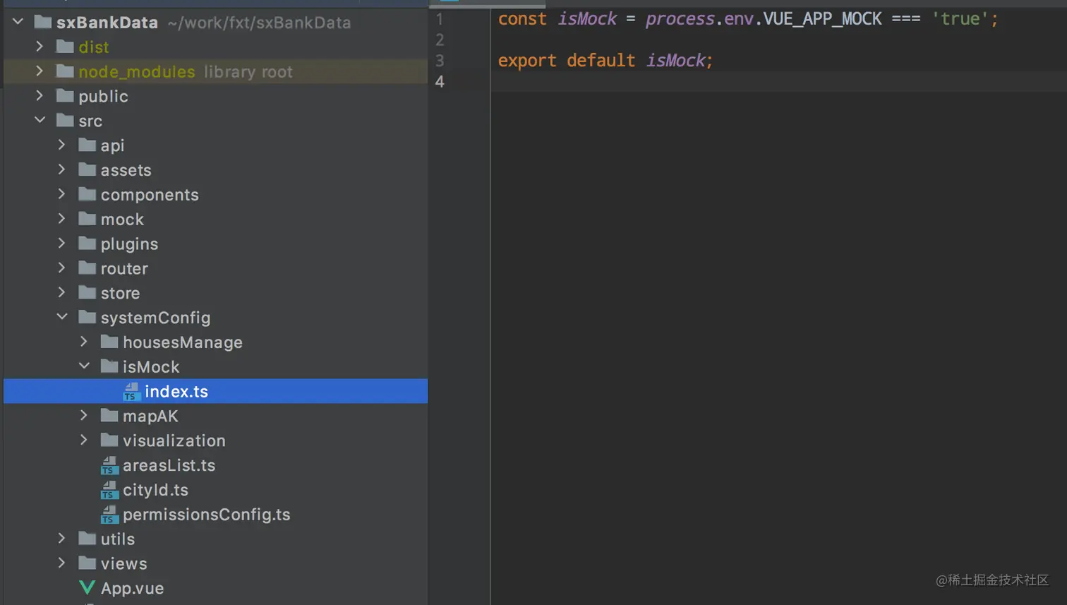Click the TypeScript icon of index.ts
This screenshot has height=605, width=1067.
pyautogui.click(x=131, y=391)
